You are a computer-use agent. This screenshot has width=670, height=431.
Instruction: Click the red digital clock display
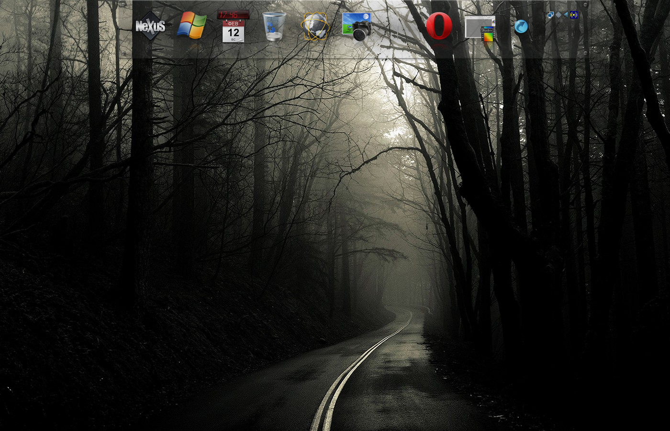click(x=233, y=15)
